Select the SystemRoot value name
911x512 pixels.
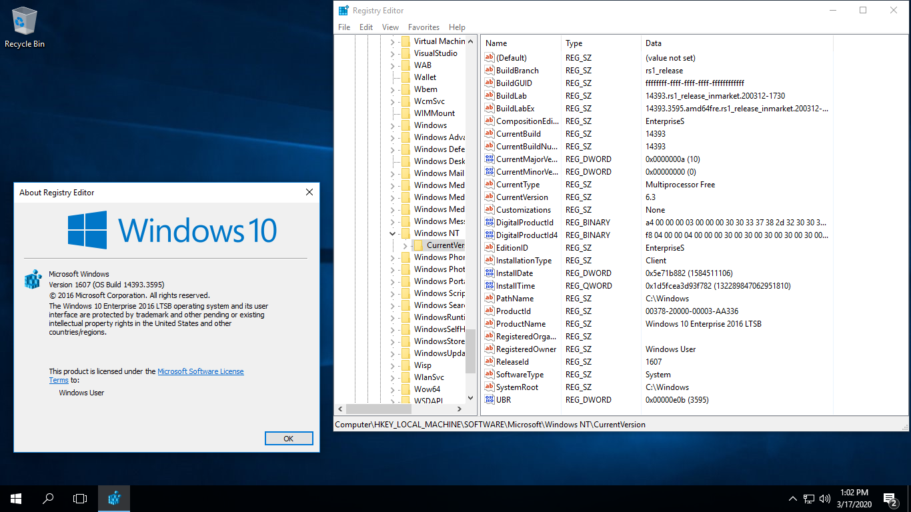coord(517,387)
